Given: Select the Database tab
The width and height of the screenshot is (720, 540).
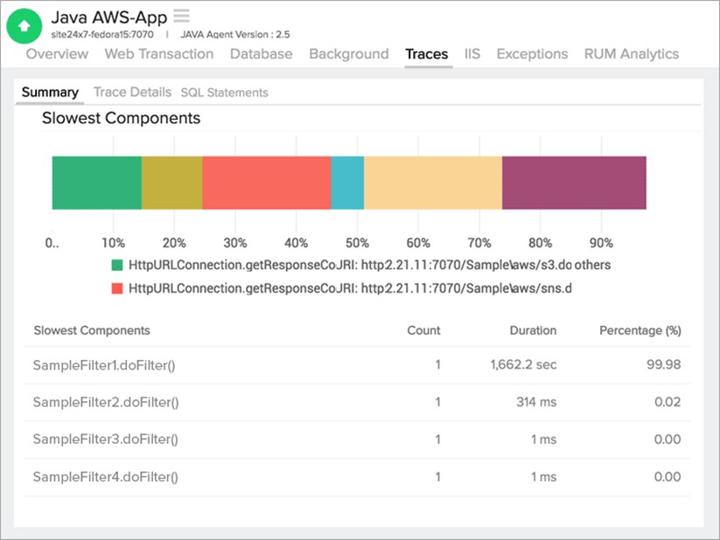Looking at the screenshot, I should [x=261, y=54].
